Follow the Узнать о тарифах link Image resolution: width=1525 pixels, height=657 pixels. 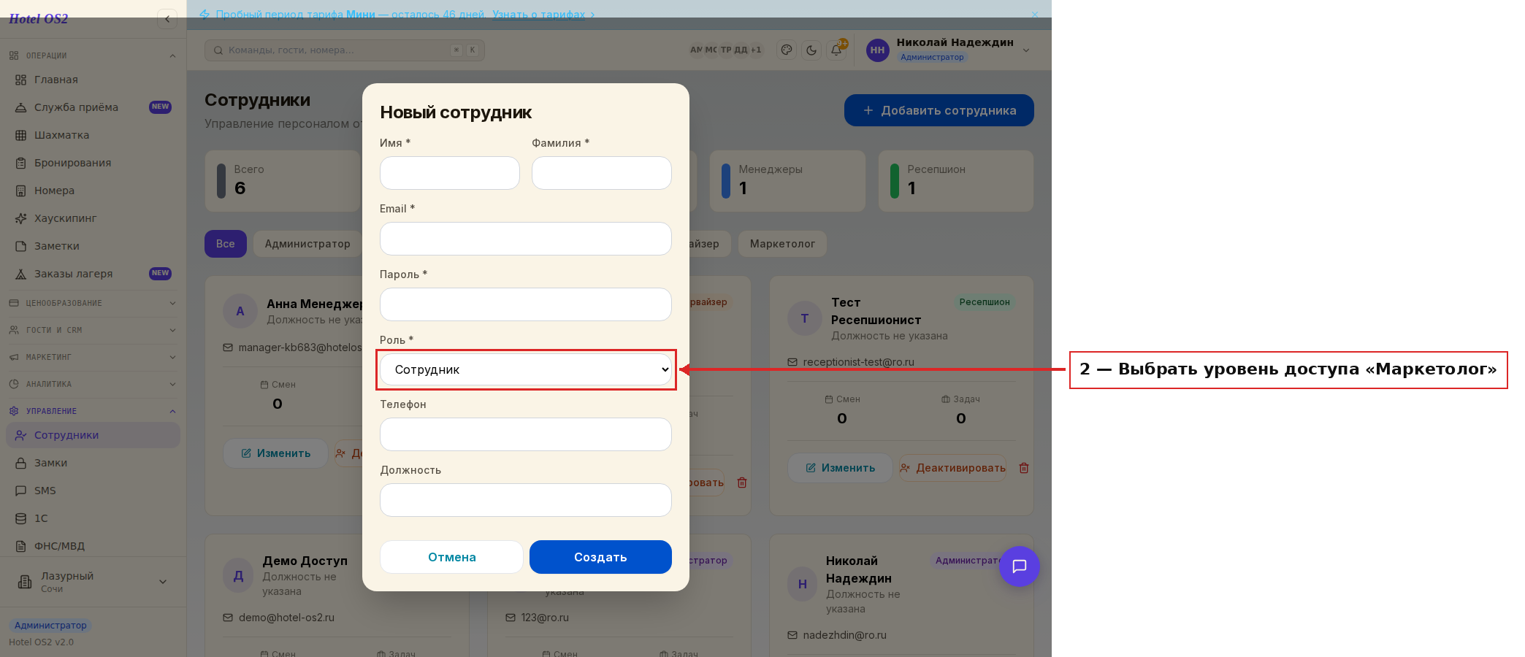tap(539, 15)
